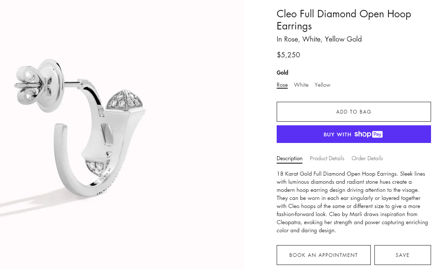The width and height of the screenshot is (438, 269).
Task: Click the butterfly earring back in the photo
Action: coord(33,85)
